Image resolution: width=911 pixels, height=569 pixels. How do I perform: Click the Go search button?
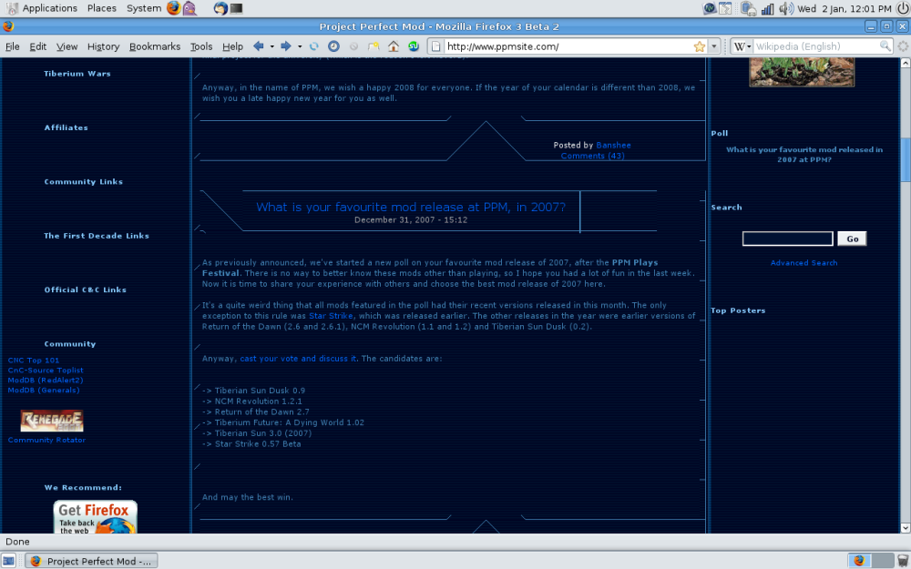coord(853,239)
